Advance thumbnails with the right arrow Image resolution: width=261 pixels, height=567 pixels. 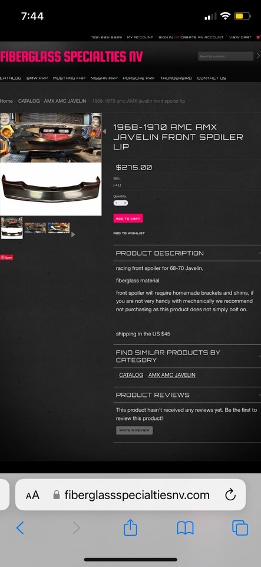click(x=73, y=234)
